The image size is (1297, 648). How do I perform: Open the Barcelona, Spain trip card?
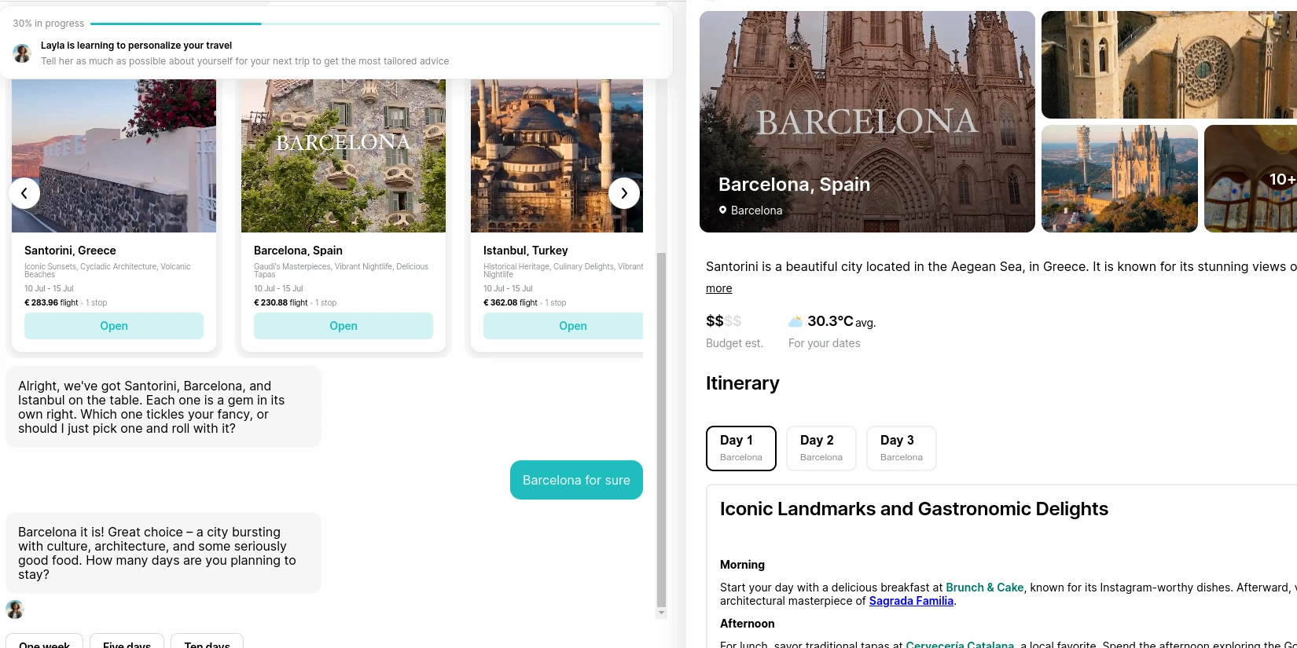pyautogui.click(x=344, y=326)
